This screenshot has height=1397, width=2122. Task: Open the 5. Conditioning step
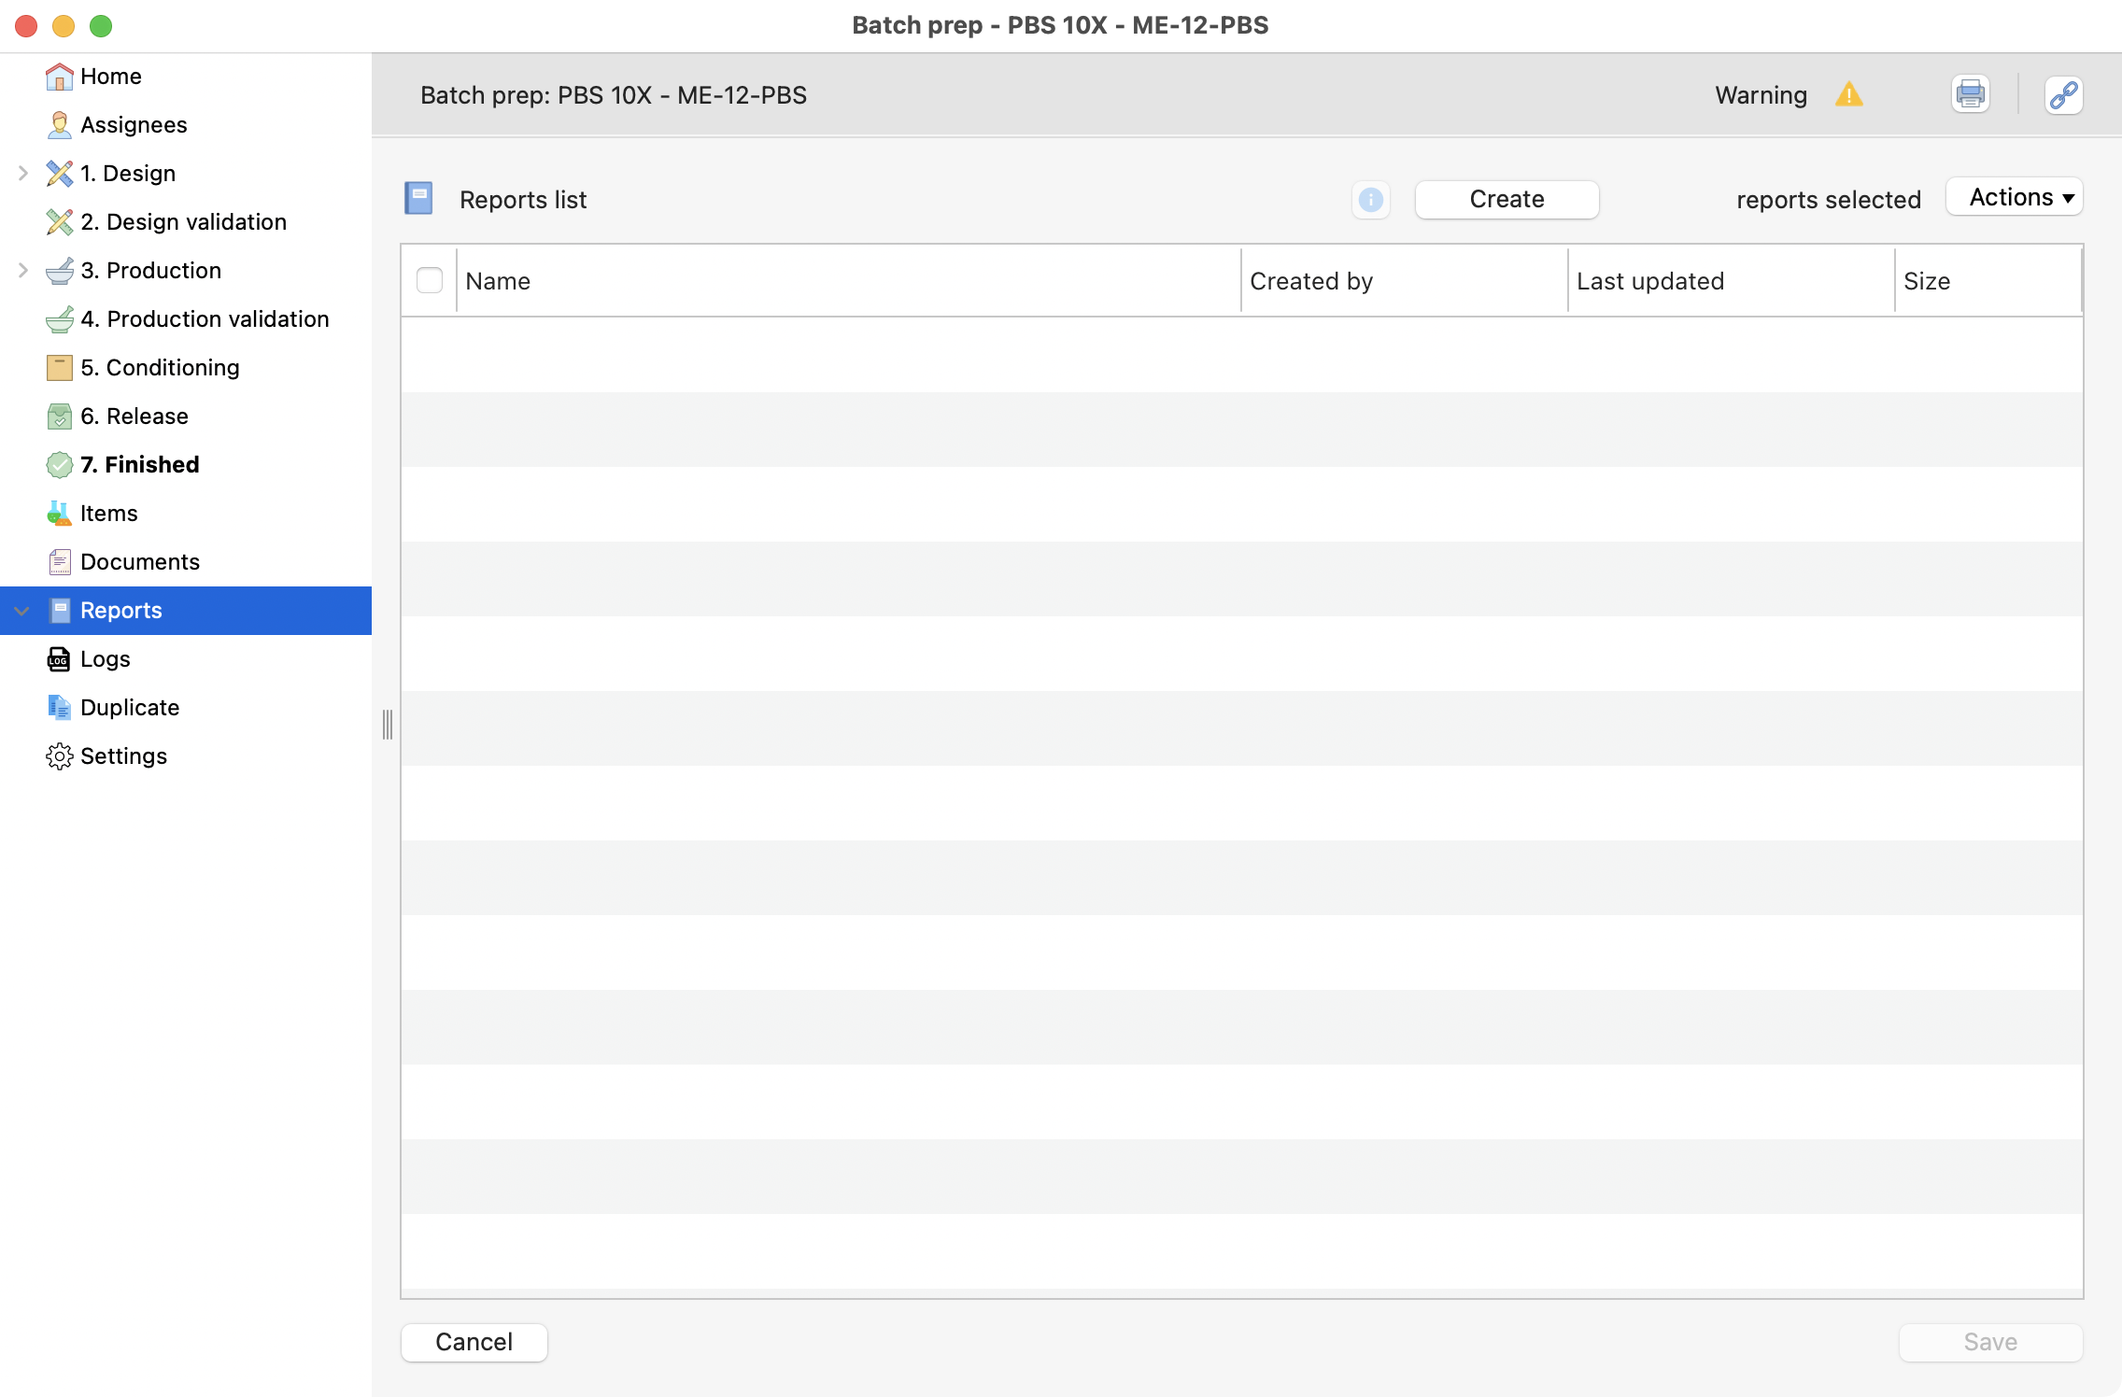(161, 368)
